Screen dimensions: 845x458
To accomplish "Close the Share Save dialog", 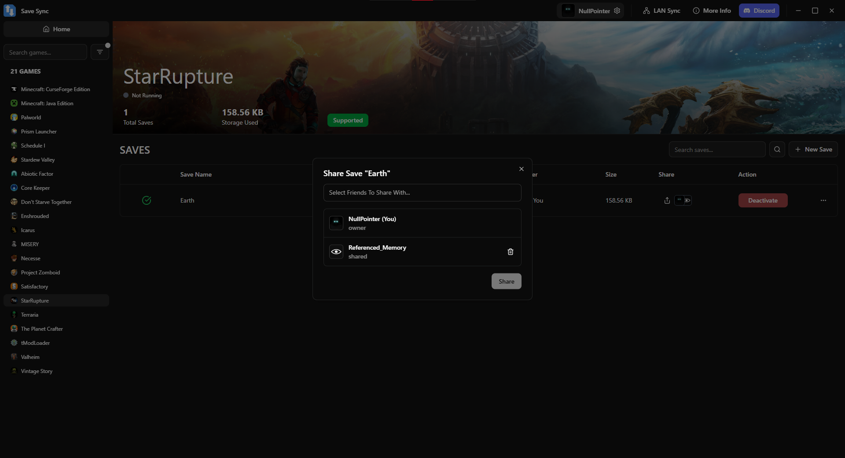I will pyautogui.click(x=522, y=169).
